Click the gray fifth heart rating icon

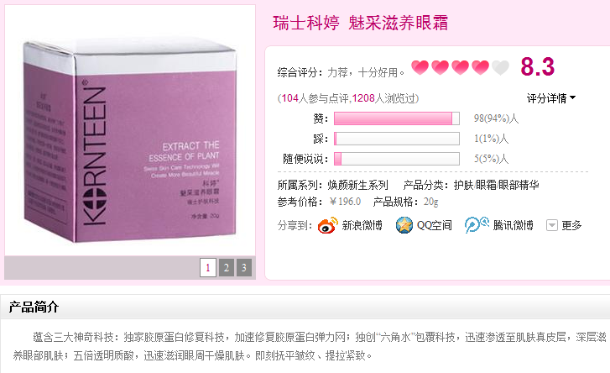[500, 68]
